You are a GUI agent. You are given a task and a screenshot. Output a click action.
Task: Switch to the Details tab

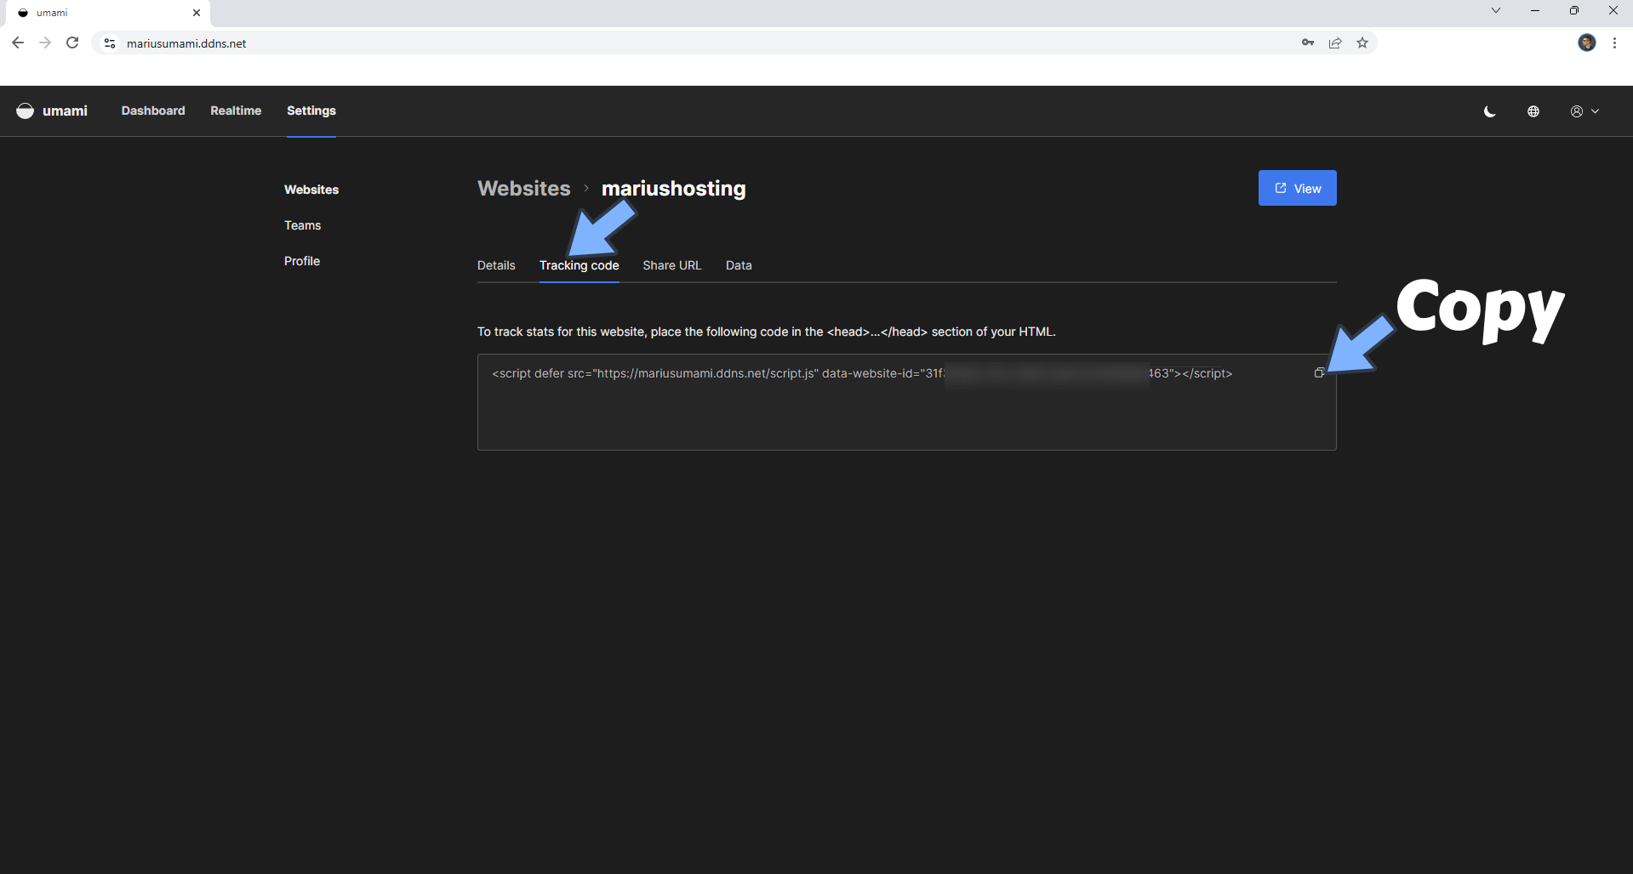(x=496, y=265)
